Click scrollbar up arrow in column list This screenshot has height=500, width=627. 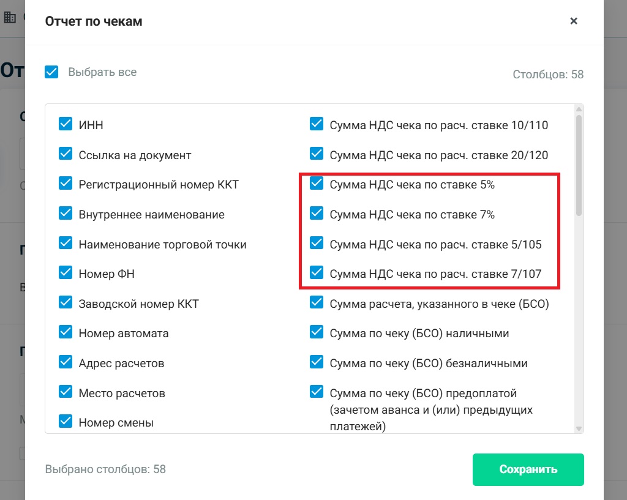579,109
